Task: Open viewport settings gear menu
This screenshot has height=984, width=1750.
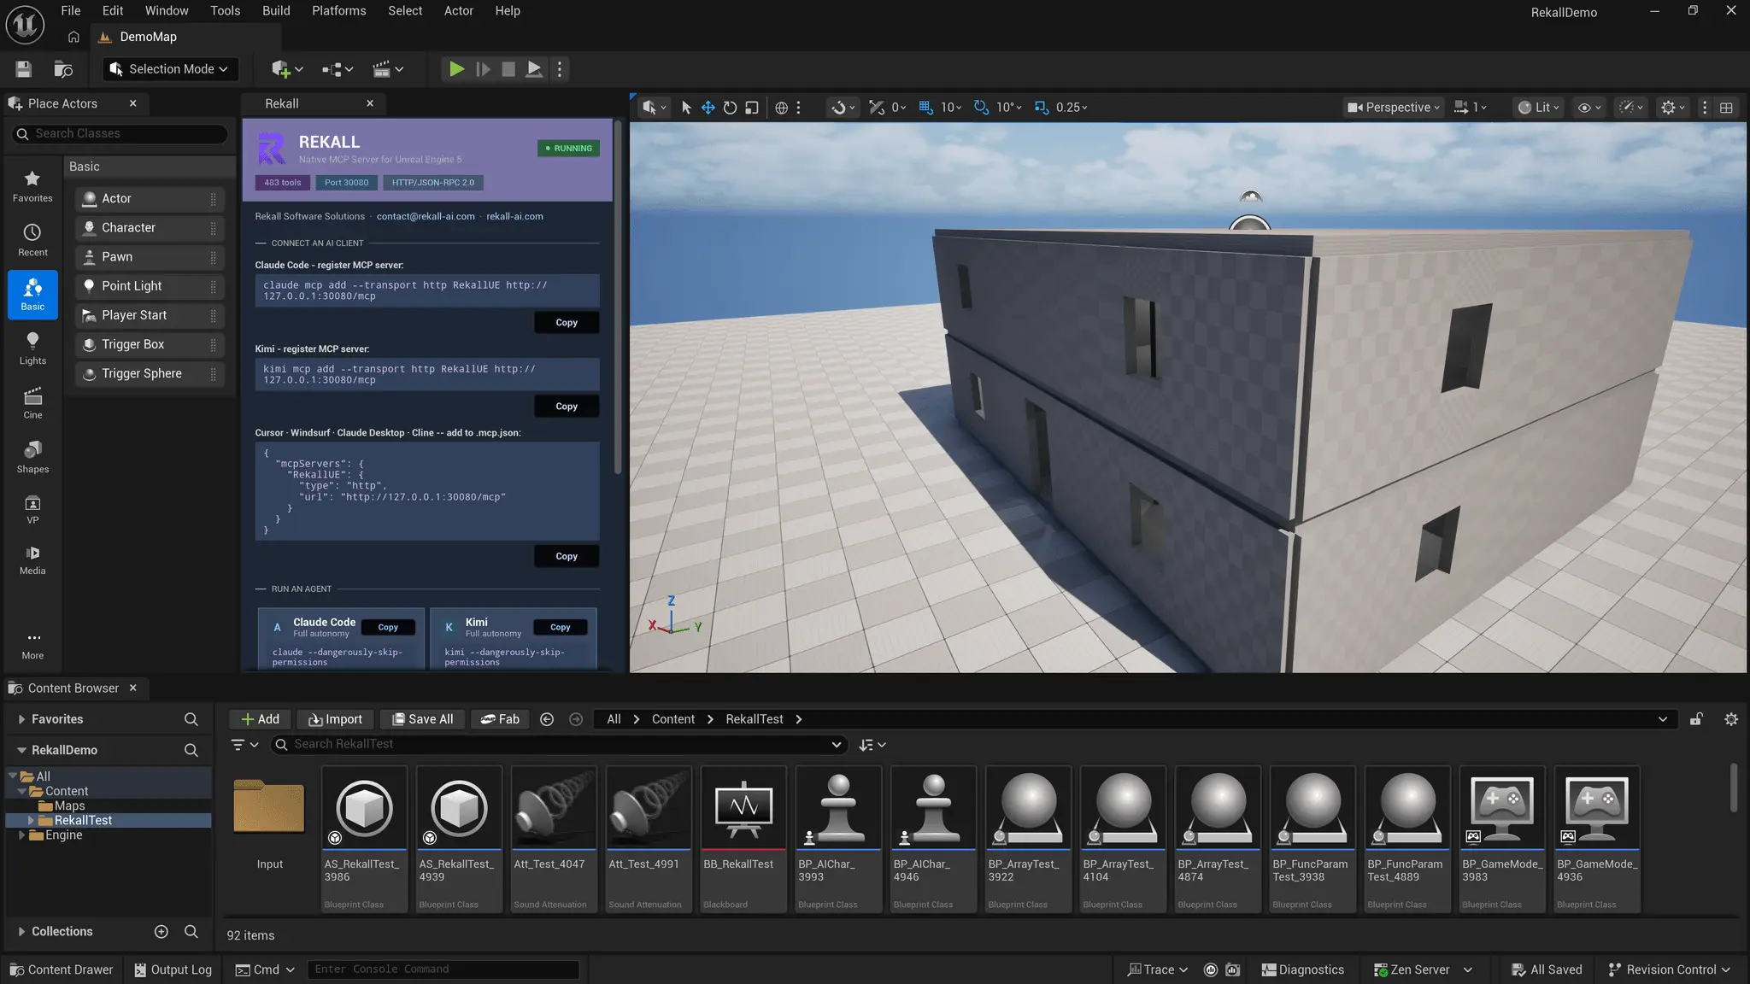Action: tap(1672, 108)
